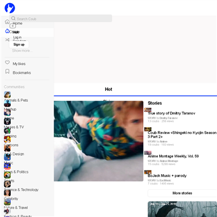This screenshot has height=217, width=217.
Task: Open the BoJack Music + parody story
Action: click(167, 175)
